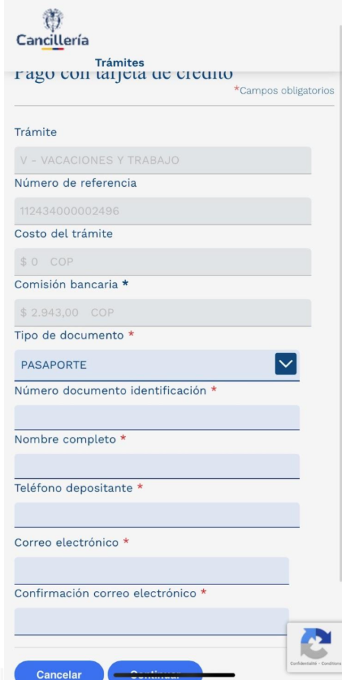Focus the Teléfono depositante input field
This screenshot has height=680, width=342.
[157, 515]
